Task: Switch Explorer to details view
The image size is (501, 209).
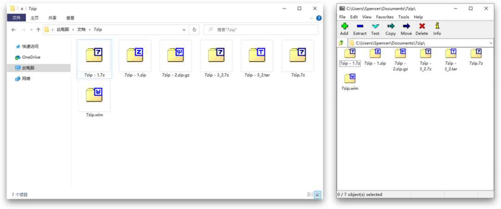Action: click(310, 194)
